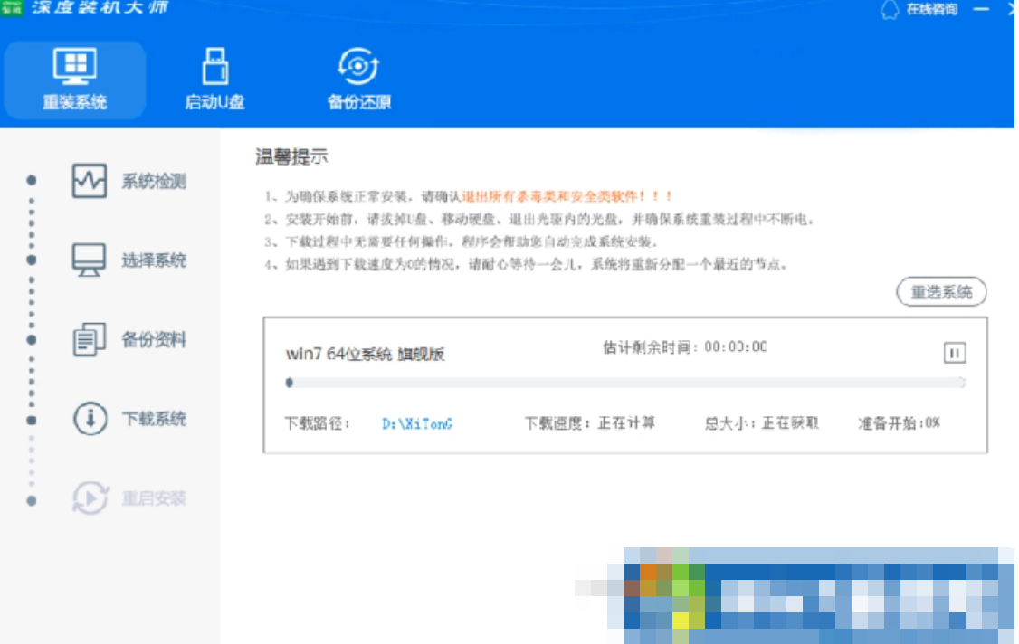Click the 系统检测 pulse icon
The width and height of the screenshot is (1019, 644).
point(89,181)
